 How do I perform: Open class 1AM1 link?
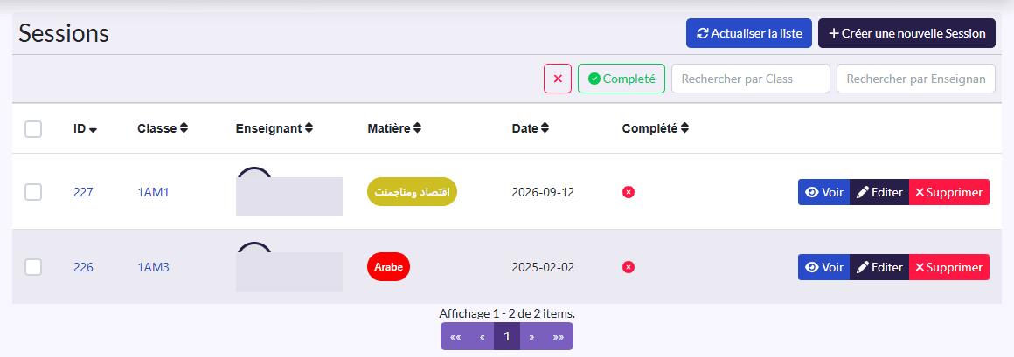click(153, 192)
